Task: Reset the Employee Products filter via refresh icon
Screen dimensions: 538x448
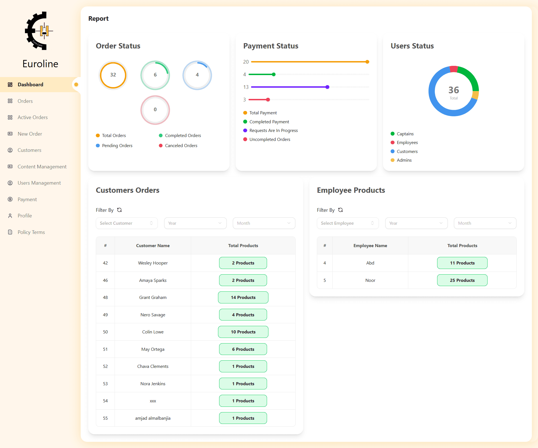Action: pyautogui.click(x=340, y=210)
